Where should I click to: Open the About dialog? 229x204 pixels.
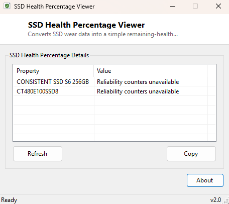205,180
